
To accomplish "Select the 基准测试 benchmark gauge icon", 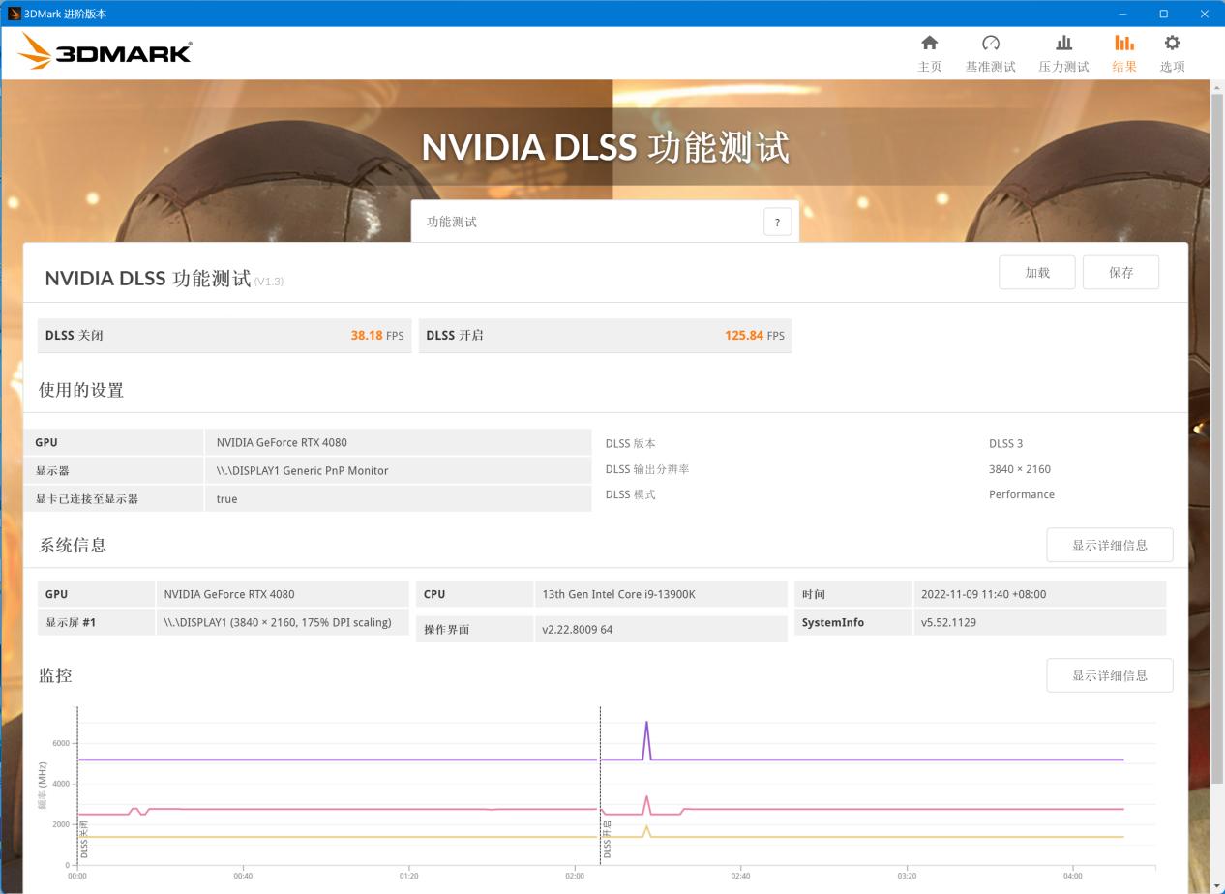I will point(991,53).
